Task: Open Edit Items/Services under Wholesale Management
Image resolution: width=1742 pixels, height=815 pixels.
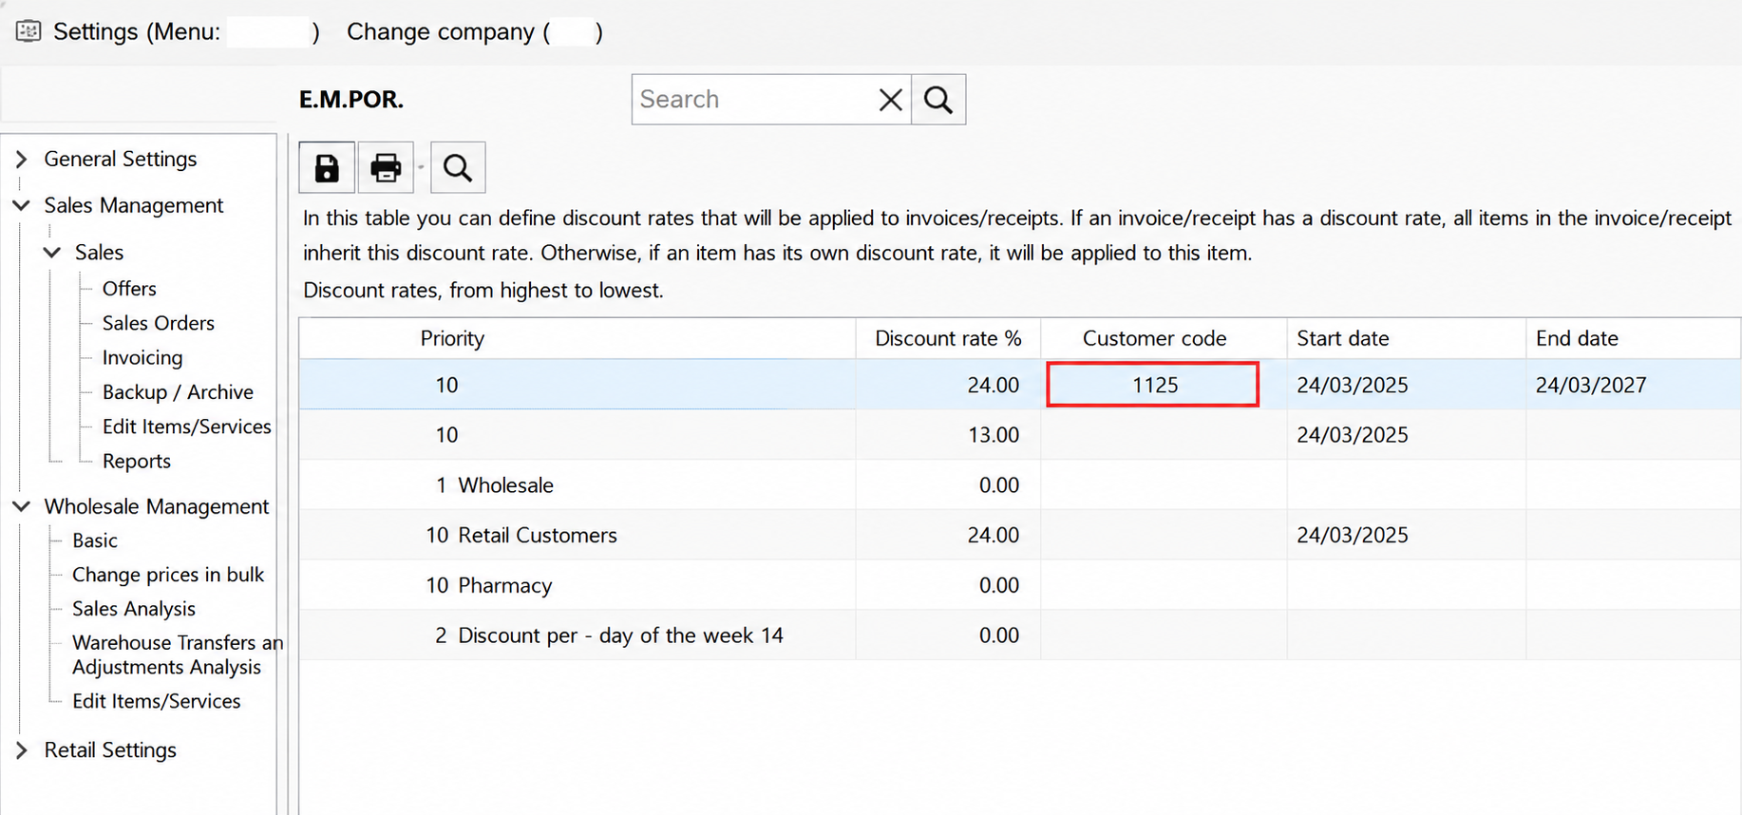Action: (x=157, y=701)
